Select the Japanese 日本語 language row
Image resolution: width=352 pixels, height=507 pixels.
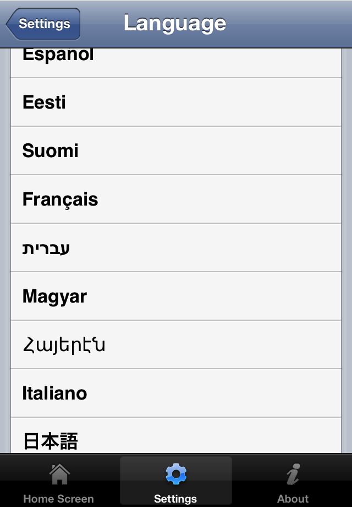pos(176,435)
